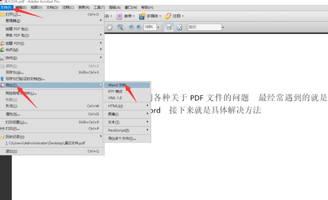The image size is (328, 200).
Task: Expand the PostScript(P) export submenu
Action: (127, 130)
